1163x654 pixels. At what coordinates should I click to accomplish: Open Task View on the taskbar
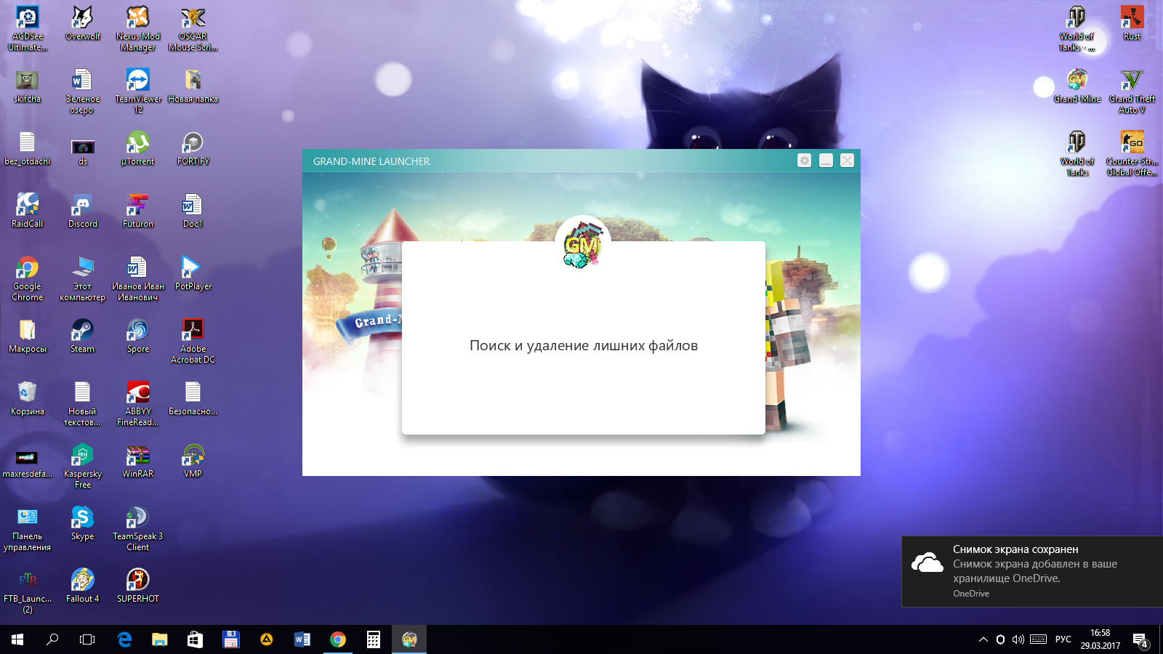coord(87,639)
